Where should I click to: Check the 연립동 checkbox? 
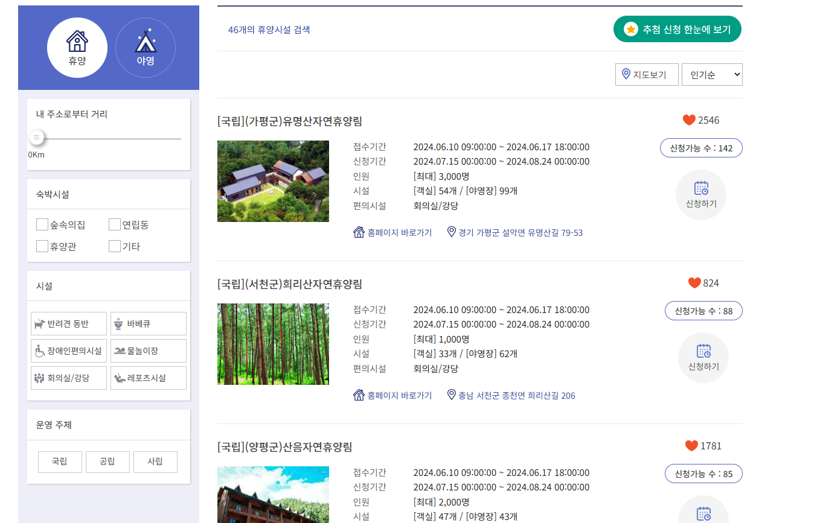[115, 224]
